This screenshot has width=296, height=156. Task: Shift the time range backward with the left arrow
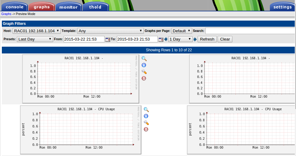coord(166,39)
